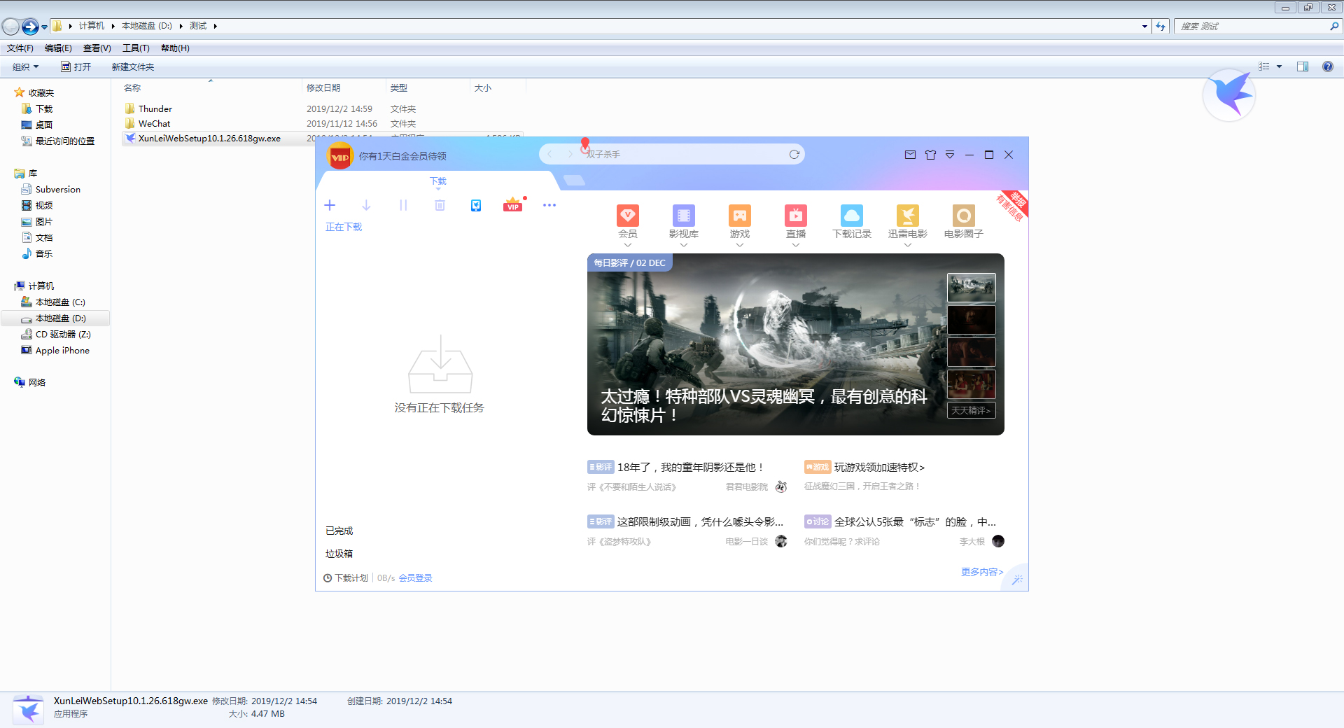The width and height of the screenshot is (1344, 728).
Task: Click the 迅雷电影 Xunlei movies icon
Action: [x=907, y=216]
